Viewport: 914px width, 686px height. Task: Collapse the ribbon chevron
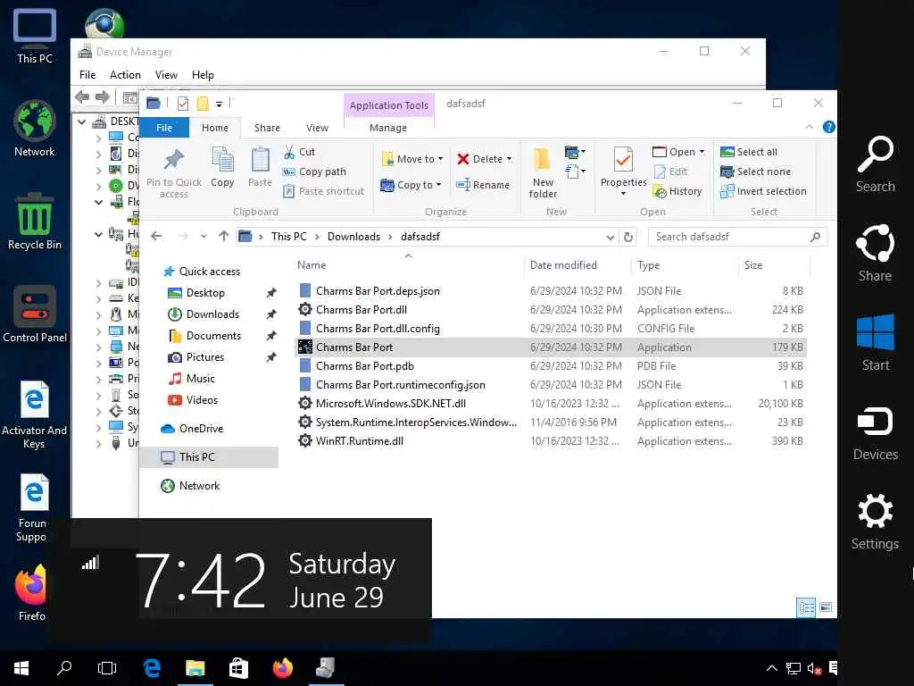pos(809,127)
